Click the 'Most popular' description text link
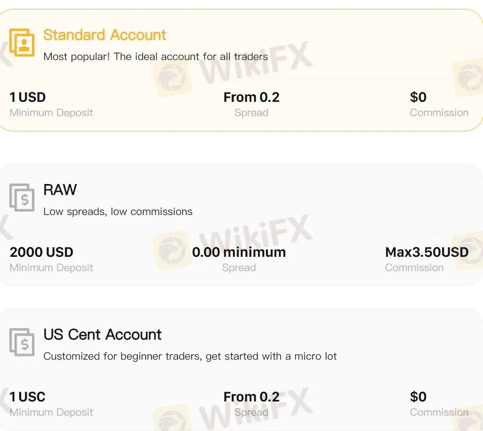Screen dimensions: 483x431 (155, 56)
